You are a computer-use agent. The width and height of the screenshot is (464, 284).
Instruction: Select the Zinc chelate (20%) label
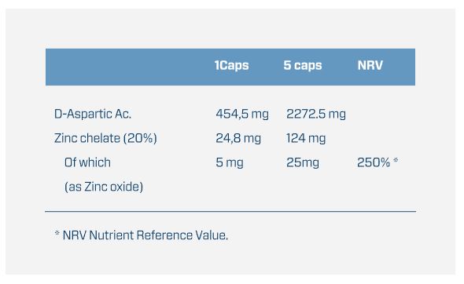[x=105, y=138]
